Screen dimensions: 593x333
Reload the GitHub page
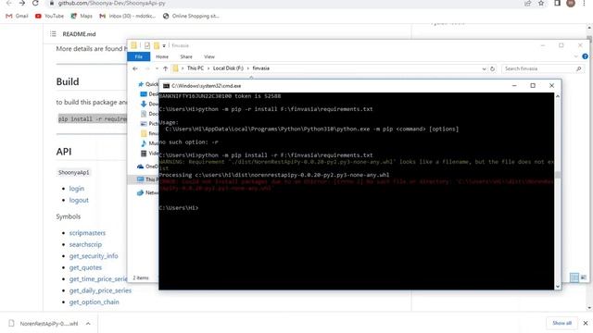tap(35, 3)
